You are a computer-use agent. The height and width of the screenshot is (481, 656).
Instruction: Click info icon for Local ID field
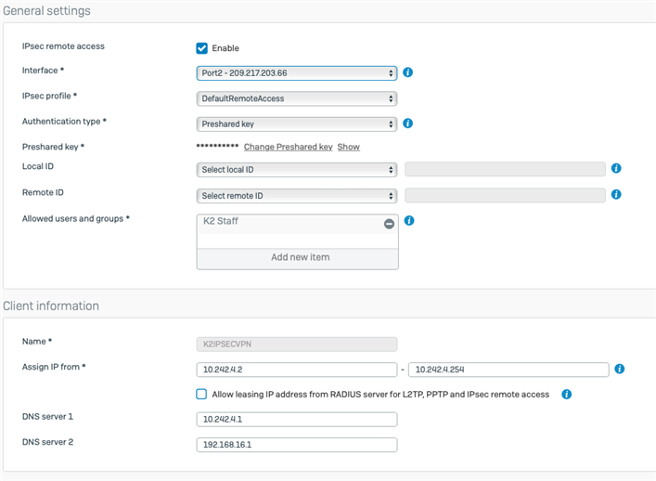(616, 168)
